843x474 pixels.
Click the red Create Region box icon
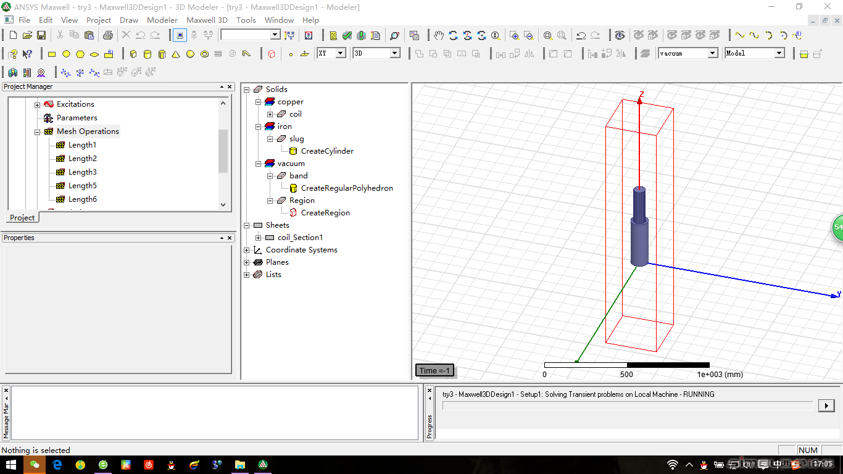point(272,54)
